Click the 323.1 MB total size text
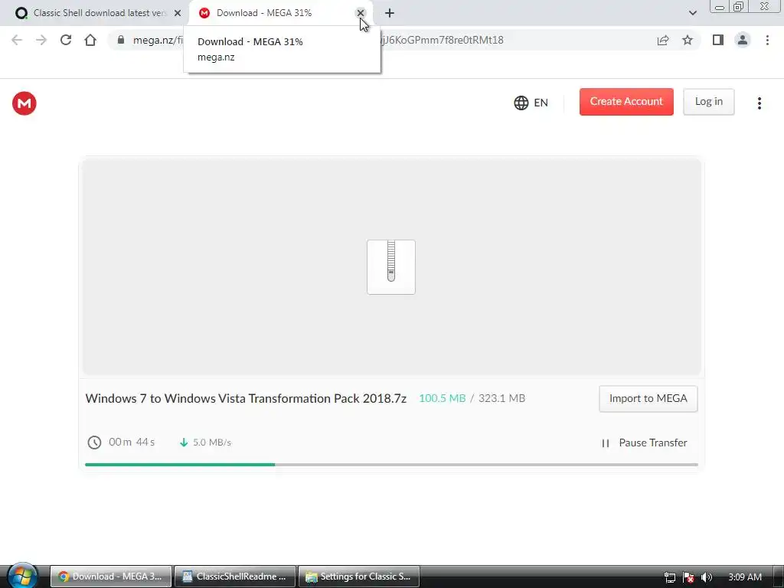This screenshot has width=784, height=588. tap(501, 398)
